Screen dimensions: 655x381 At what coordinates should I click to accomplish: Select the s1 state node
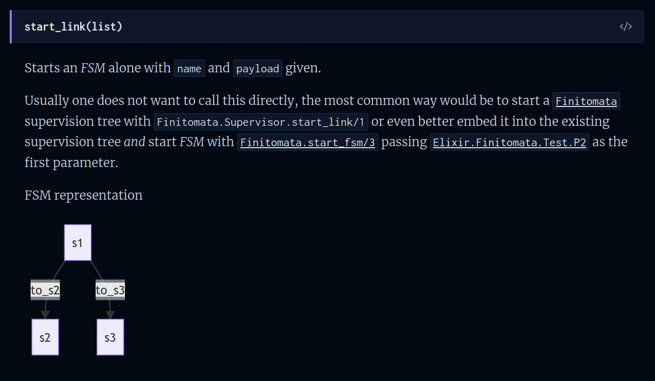(x=78, y=242)
